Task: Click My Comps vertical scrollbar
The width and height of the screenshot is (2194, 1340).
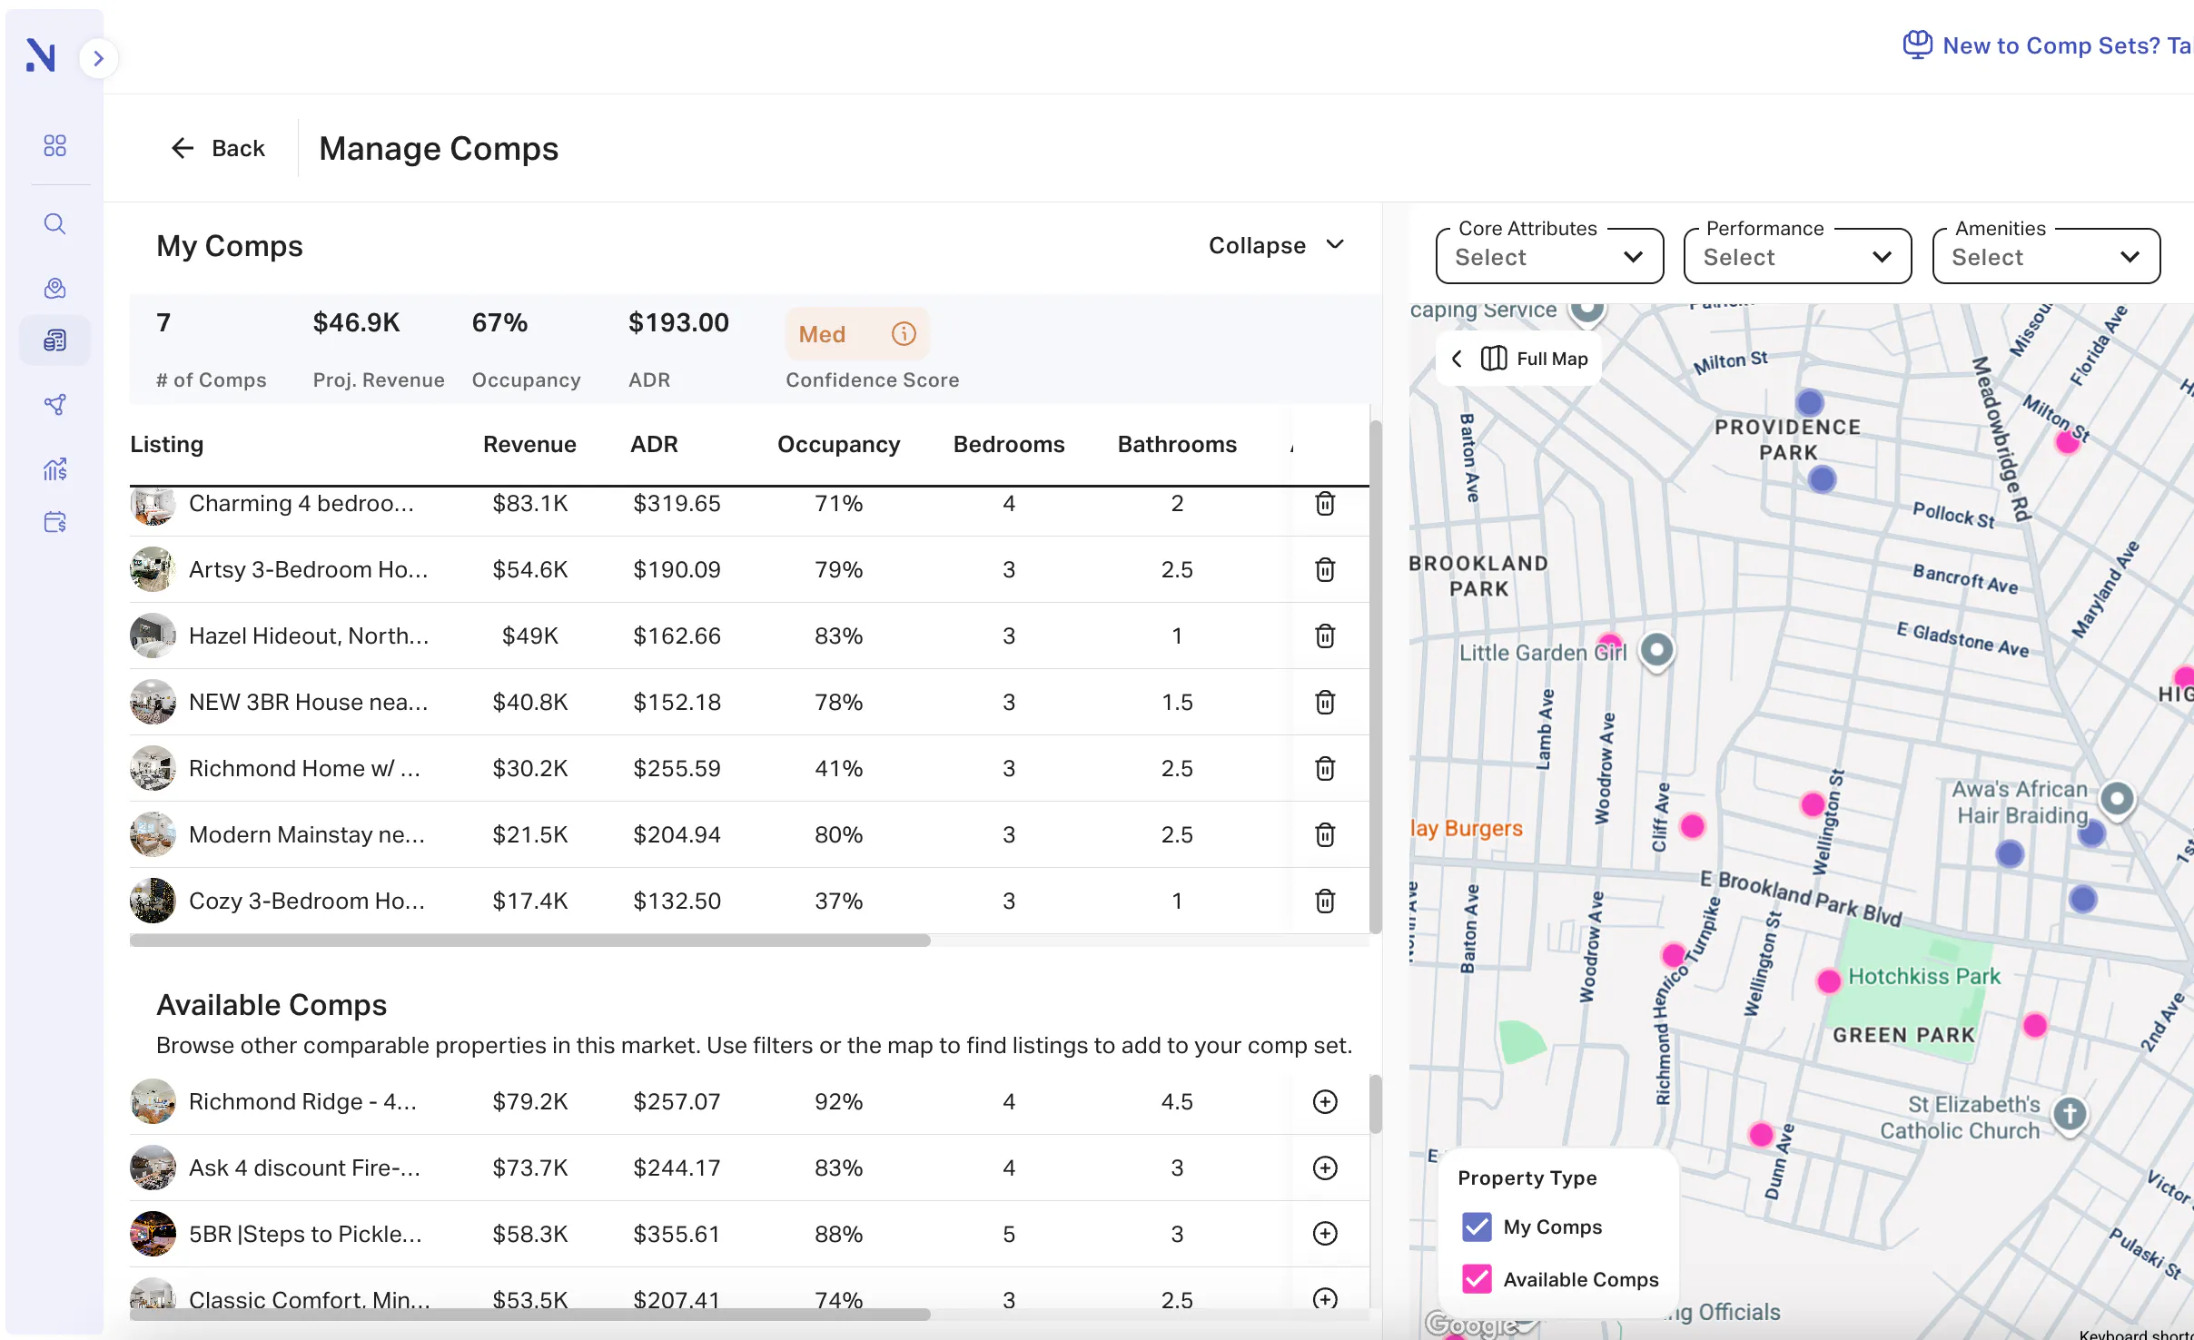Action: click(x=1376, y=676)
